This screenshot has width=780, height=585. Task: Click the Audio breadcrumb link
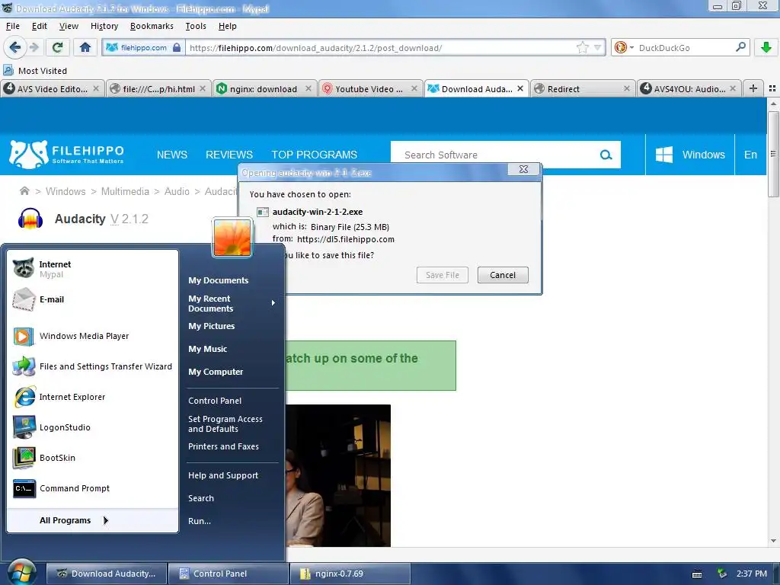tap(177, 191)
